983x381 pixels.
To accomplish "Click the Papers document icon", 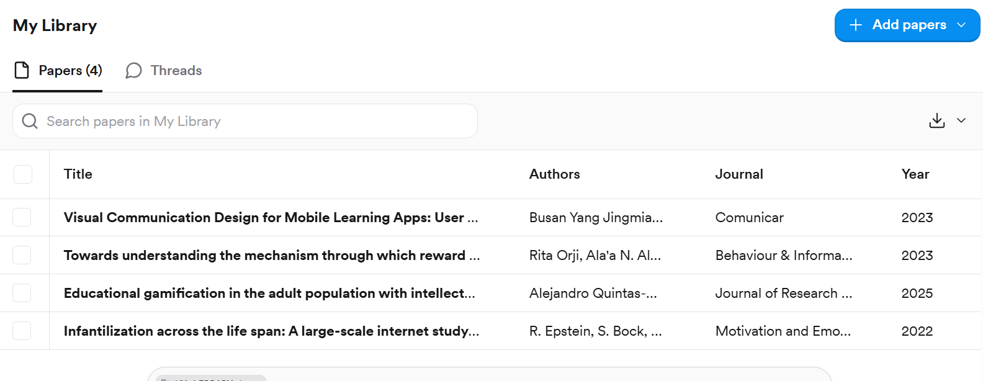I will [22, 70].
